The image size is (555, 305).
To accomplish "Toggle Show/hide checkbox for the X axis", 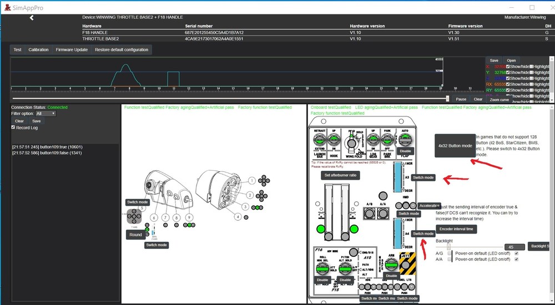I will click(508, 67).
